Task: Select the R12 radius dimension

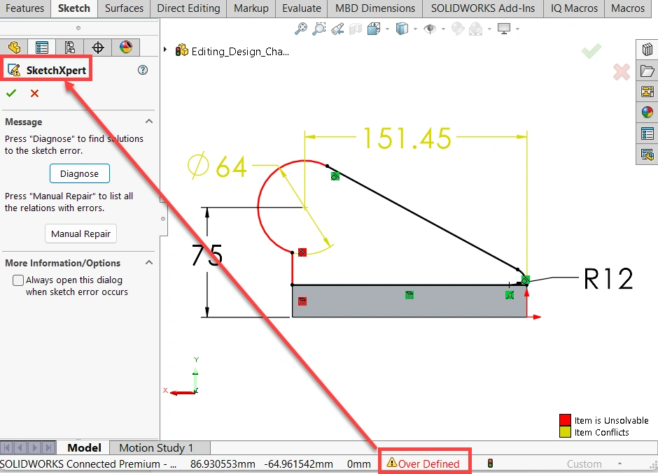Action: 608,279
